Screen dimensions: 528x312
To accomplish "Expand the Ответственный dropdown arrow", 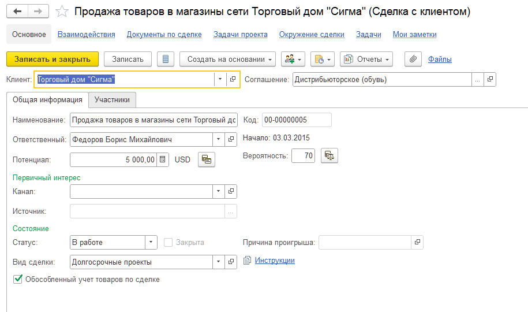I will coord(218,139).
